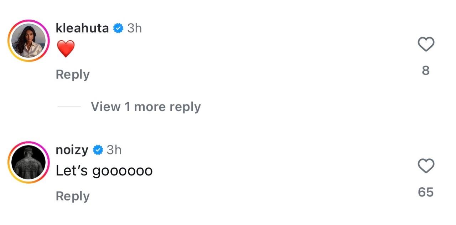Screen dimensions: 456x225
Task: Click kleahuta's blue verified badge
Action: 118,28
